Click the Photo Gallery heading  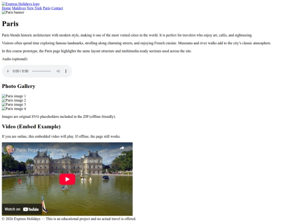tap(19, 86)
